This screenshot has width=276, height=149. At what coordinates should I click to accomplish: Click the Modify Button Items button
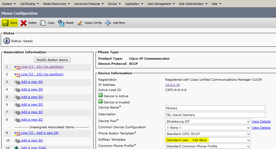(x=52, y=60)
